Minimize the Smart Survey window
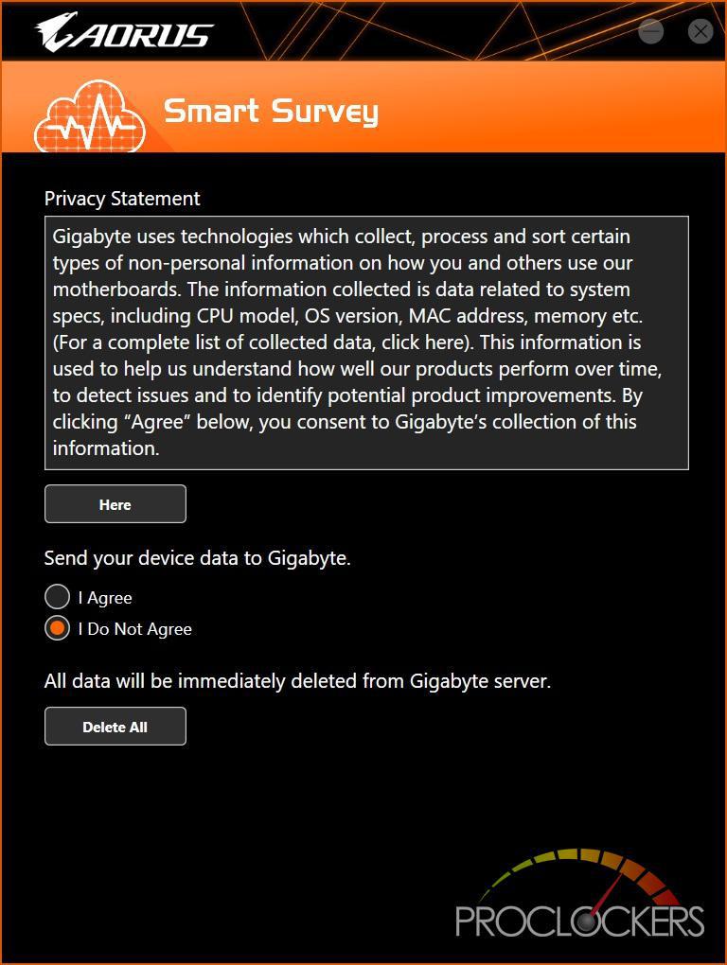Image resolution: width=727 pixels, height=965 pixels. [x=650, y=31]
